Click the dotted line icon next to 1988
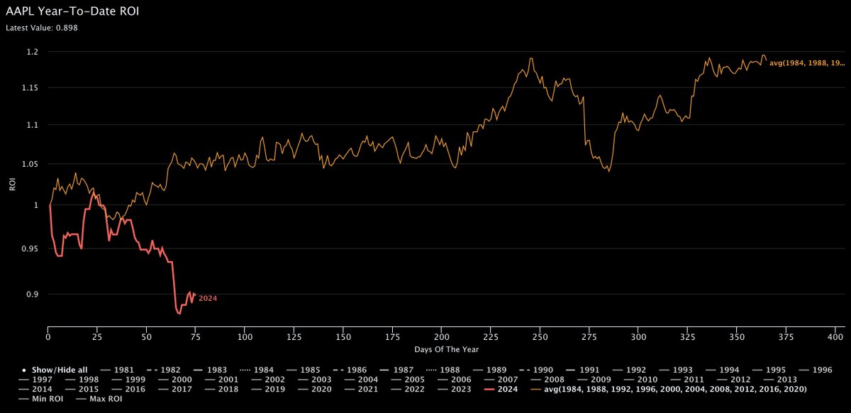This screenshot has height=413, width=851. point(430,370)
